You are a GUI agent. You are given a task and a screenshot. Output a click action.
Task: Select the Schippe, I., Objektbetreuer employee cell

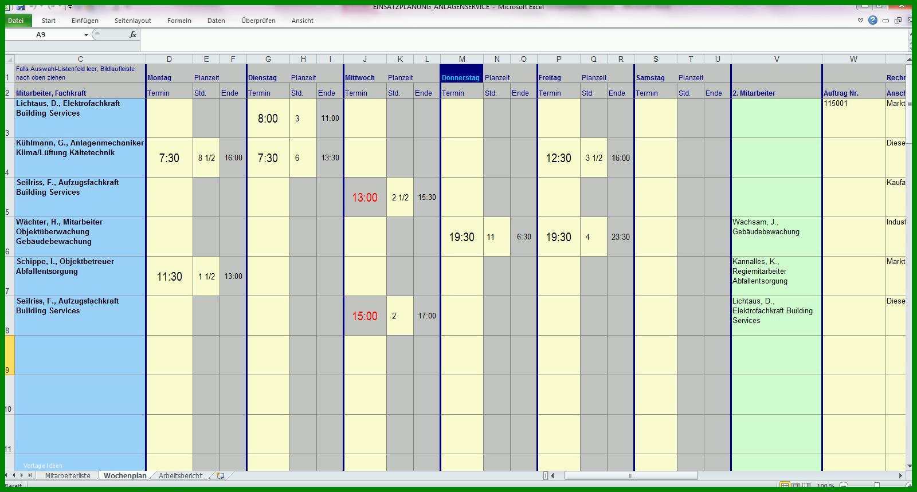coord(80,276)
